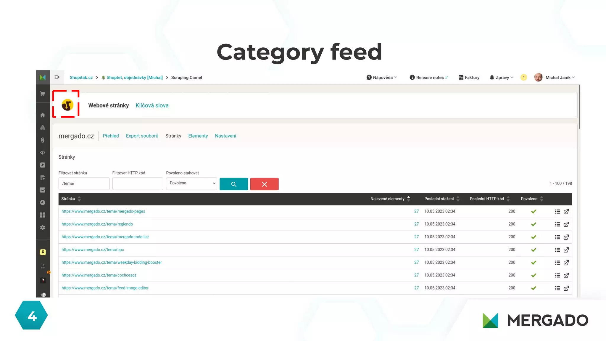The image size is (606, 341).
Task: Open the element list for feed-image-editor row
Action: 557,288
